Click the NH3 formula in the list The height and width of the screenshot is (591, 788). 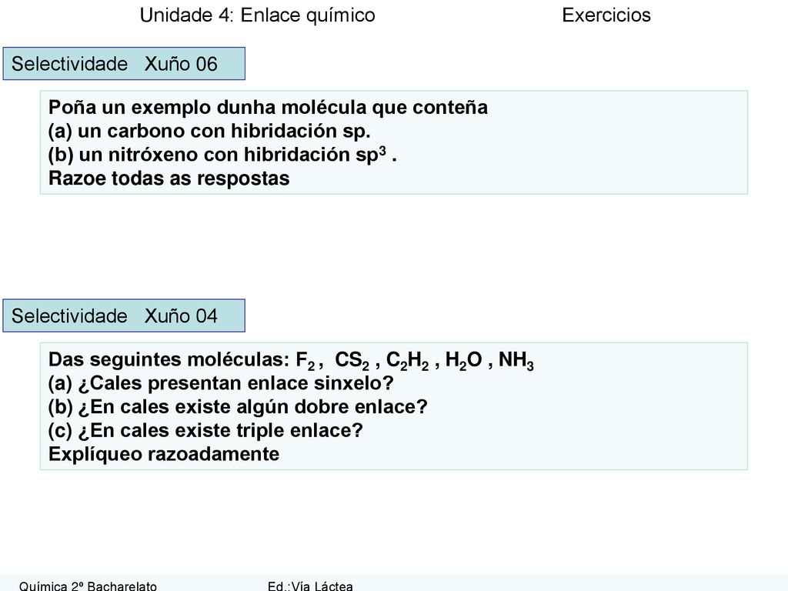pyautogui.click(x=516, y=360)
